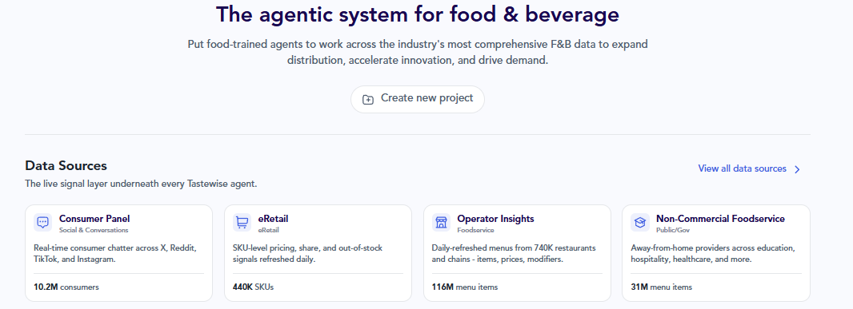Click the 440K SKUs statistic
The image size is (853, 309).
(253, 287)
